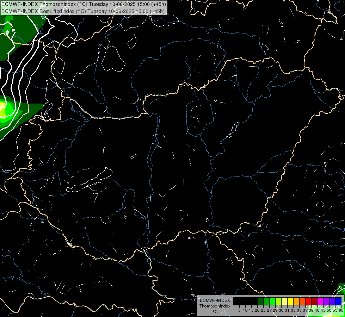This screenshot has height=317, width=345.
Task: Click the legend scale value 33
Action: click(293, 310)
